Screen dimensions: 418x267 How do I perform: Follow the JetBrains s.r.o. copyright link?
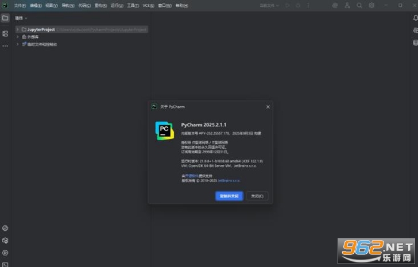tap(229, 181)
